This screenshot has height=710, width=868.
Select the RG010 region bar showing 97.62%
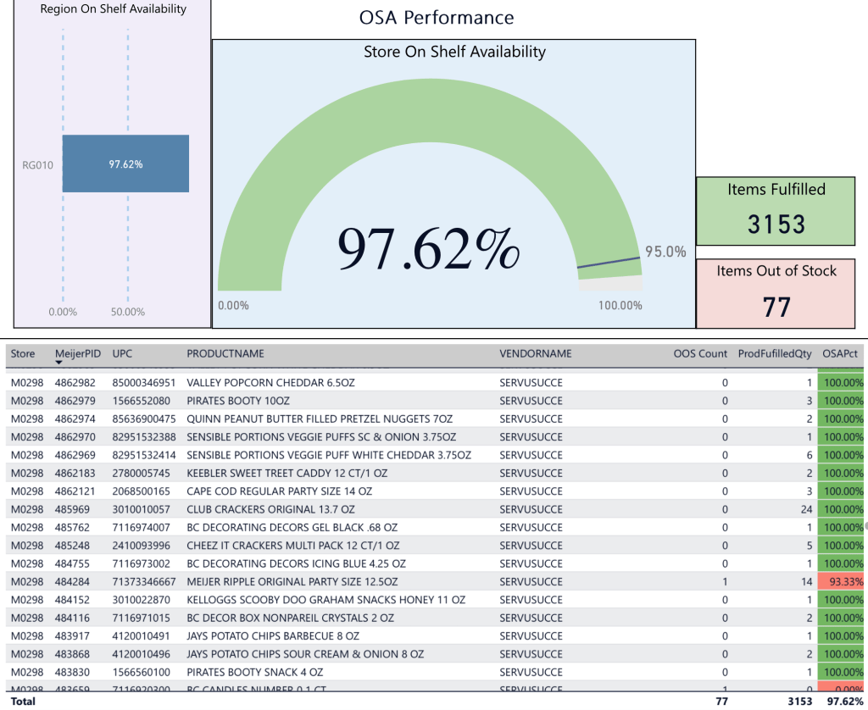(x=125, y=164)
